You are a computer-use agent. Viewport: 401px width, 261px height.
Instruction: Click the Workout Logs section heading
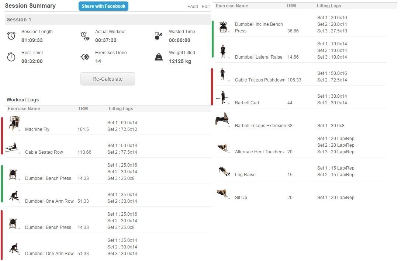(23, 100)
